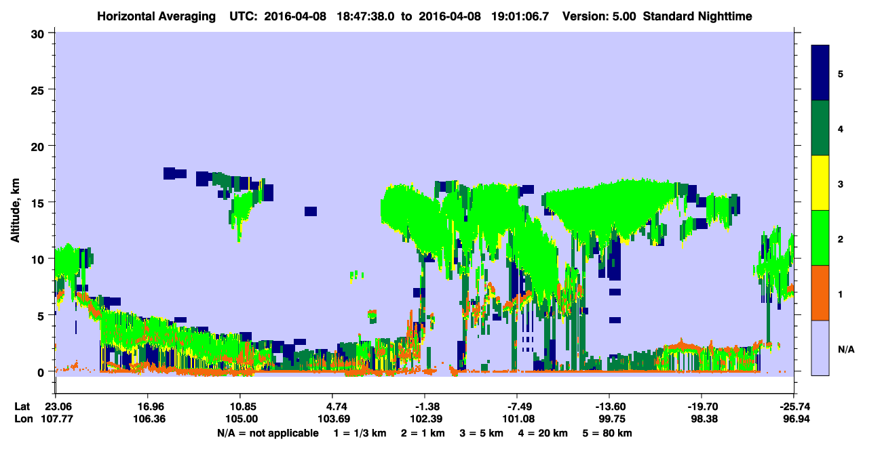Click the "2 = 1 km" legend entry
This screenshot has width=882, height=452.
click(x=424, y=433)
